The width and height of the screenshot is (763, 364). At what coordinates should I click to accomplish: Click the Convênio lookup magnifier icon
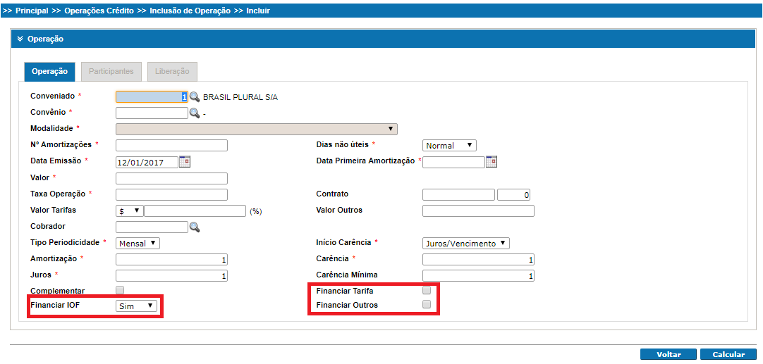[x=195, y=113]
